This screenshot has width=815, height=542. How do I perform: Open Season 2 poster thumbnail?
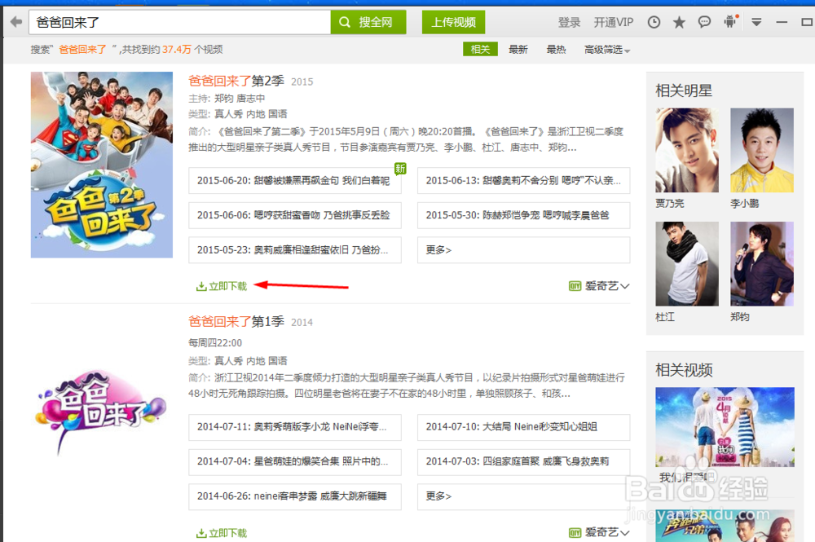coord(102,165)
